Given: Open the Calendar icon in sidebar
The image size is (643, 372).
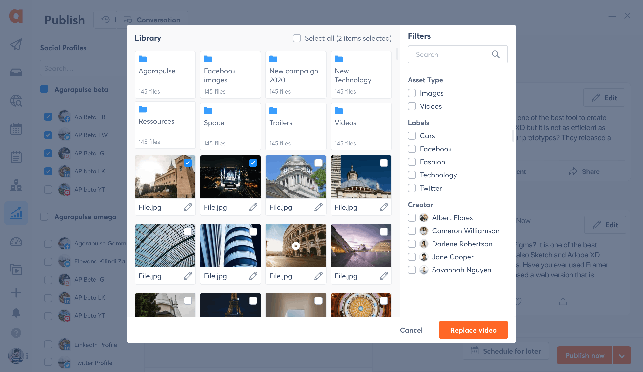Looking at the screenshot, I should click(16, 129).
